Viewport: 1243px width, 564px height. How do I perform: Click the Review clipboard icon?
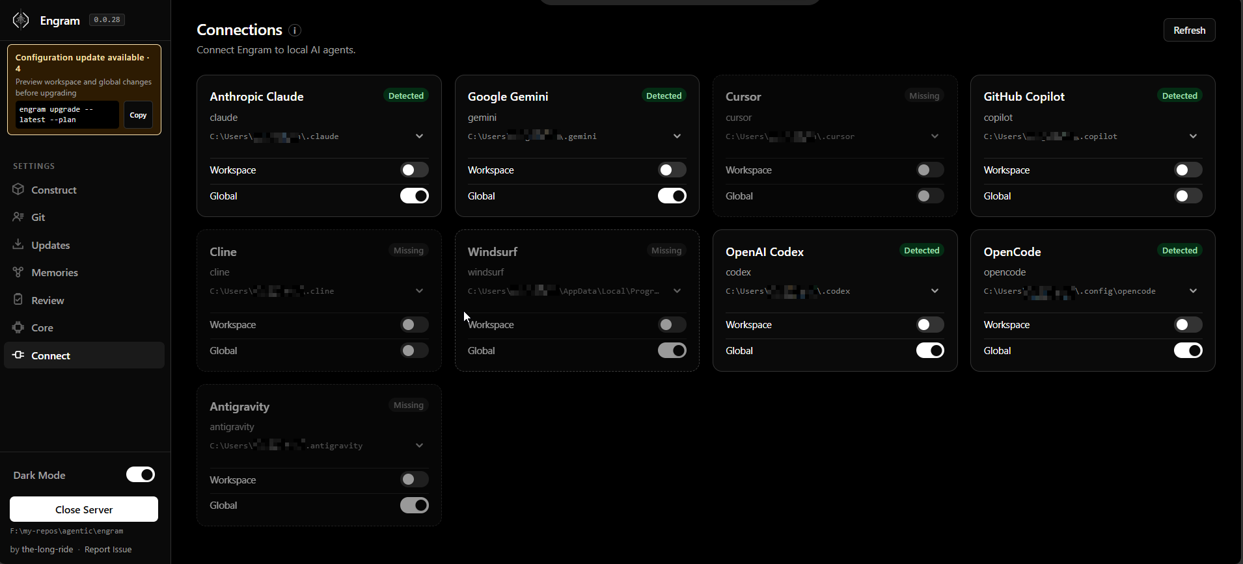click(18, 300)
